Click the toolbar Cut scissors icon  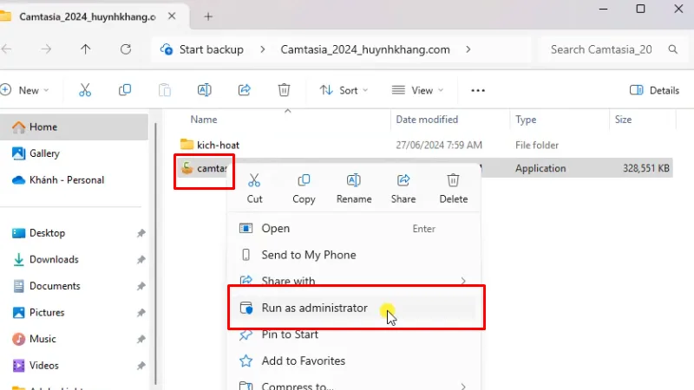[85, 90]
